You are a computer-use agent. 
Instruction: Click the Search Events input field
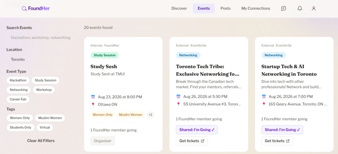tap(41, 37)
